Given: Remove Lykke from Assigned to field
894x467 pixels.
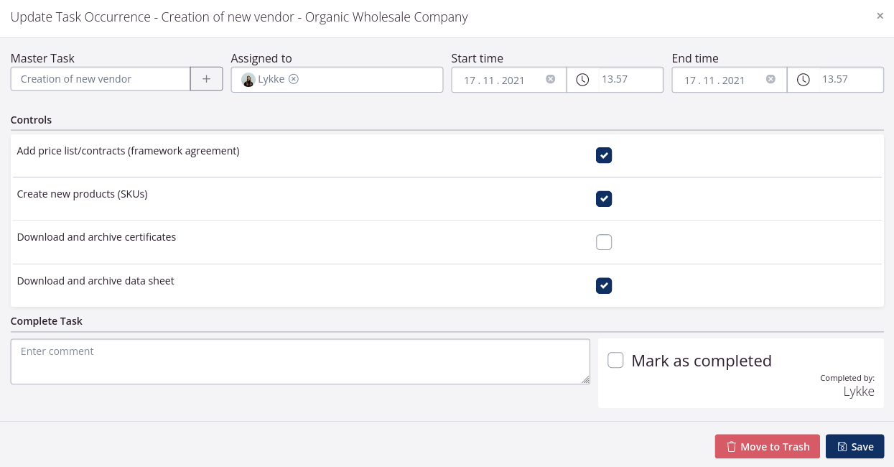Looking at the screenshot, I should 294,79.
